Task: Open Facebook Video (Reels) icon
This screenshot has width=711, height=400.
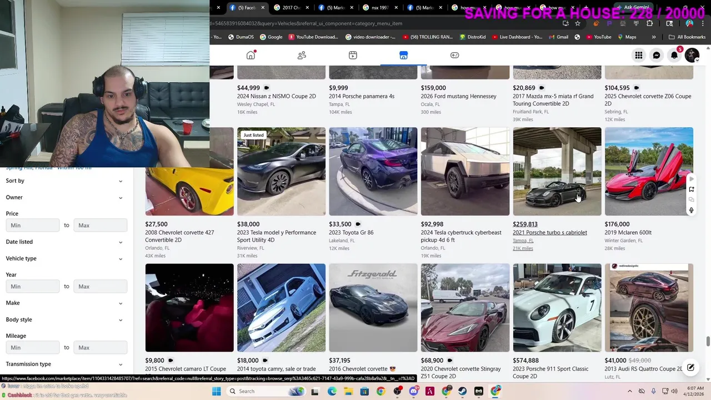Action: click(x=353, y=55)
